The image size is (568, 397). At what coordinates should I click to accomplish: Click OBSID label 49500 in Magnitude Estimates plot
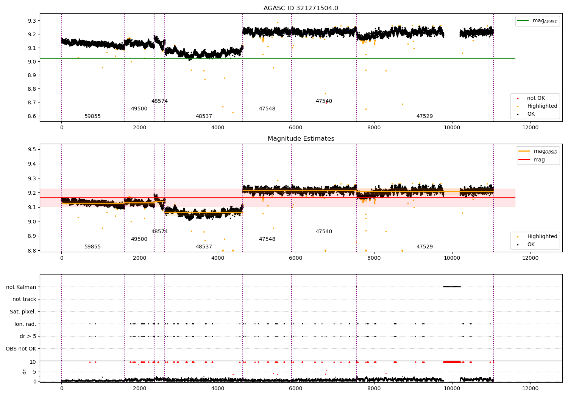pos(139,239)
